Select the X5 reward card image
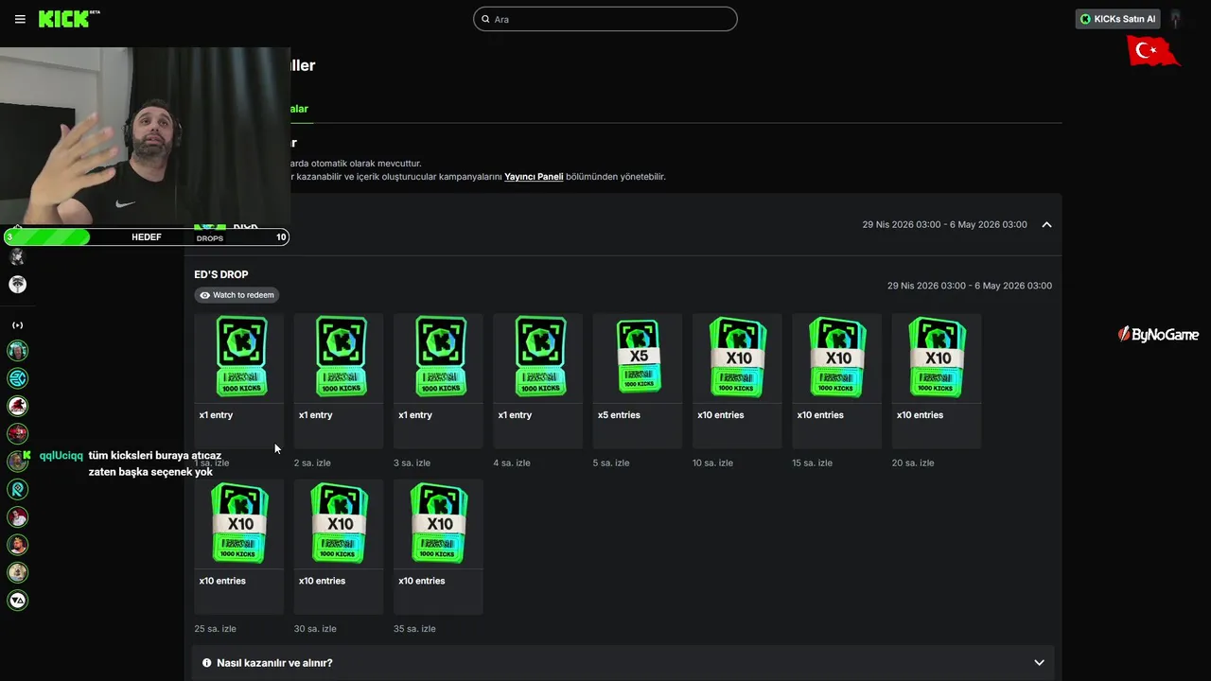1211x681 pixels. 638,357
